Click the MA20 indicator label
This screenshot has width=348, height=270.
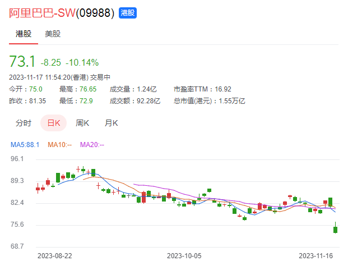(x=92, y=145)
